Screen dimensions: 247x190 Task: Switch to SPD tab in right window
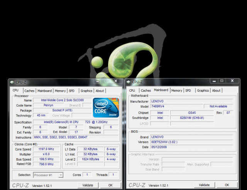(188, 91)
